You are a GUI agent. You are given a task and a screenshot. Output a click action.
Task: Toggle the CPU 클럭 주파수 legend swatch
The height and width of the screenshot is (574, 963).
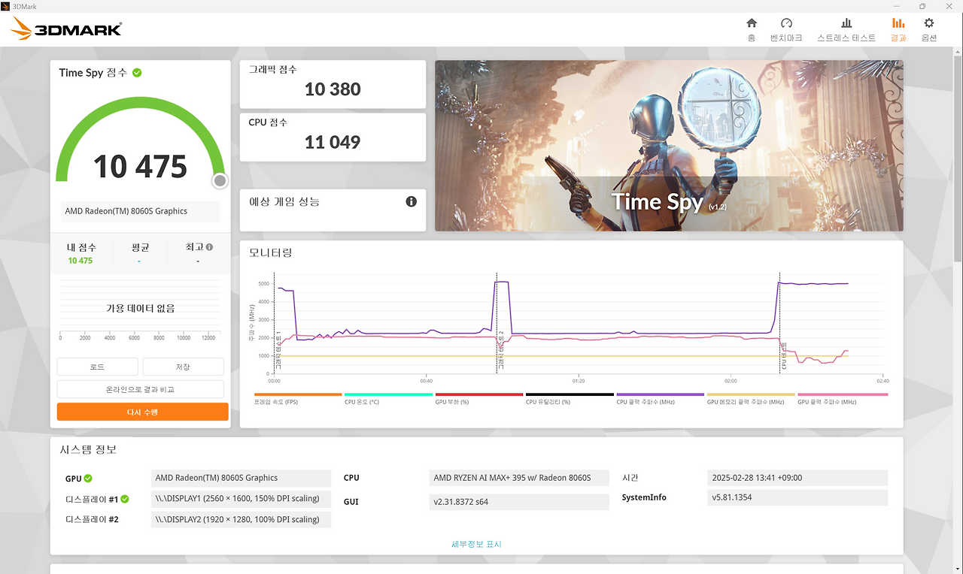click(660, 394)
